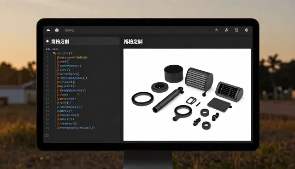
Task: Click the circular globe-like icon in the top toolbar
Action: [247, 30]
